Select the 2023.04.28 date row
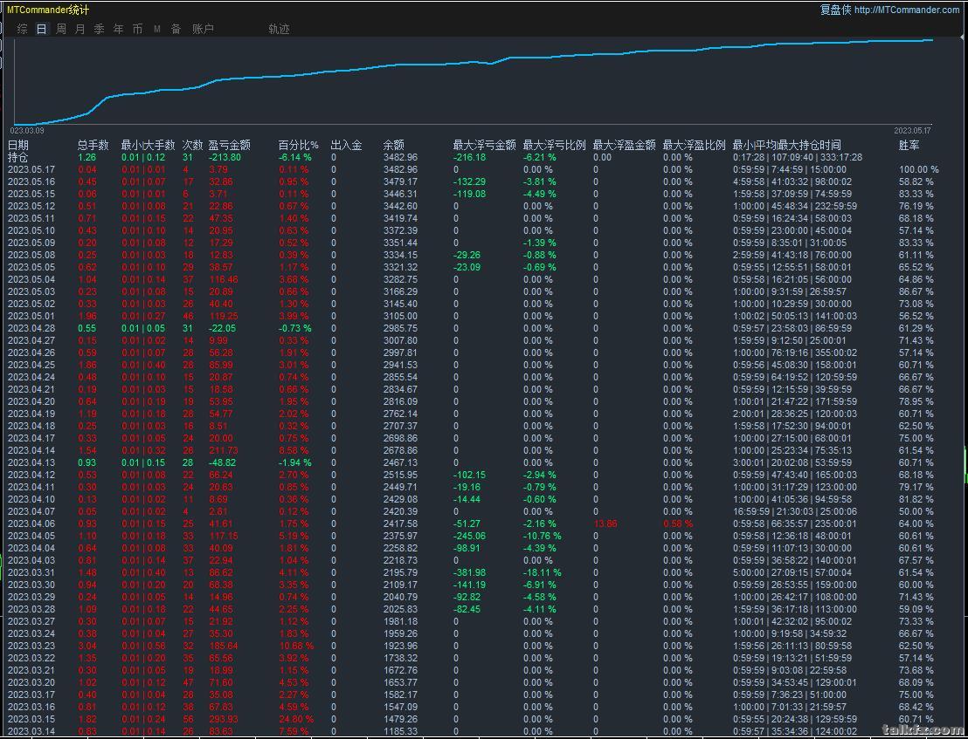 pyautogui.click(x=31, y=329)
